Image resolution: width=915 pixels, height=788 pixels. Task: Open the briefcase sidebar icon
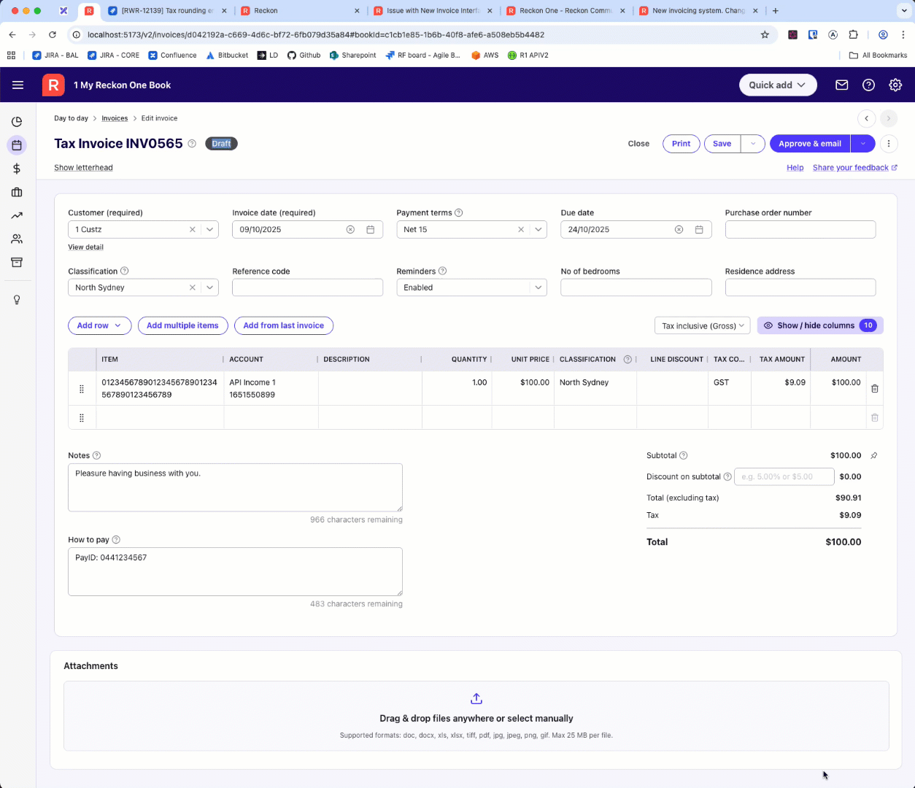17,192
